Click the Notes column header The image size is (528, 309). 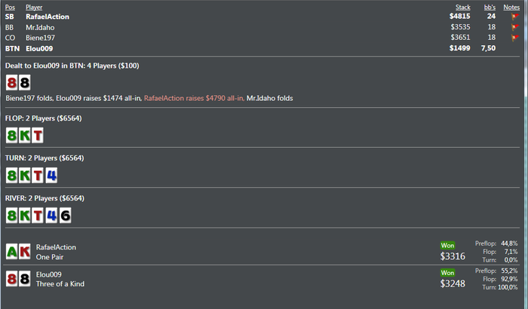pyautogui.click(x=511, y=7)
